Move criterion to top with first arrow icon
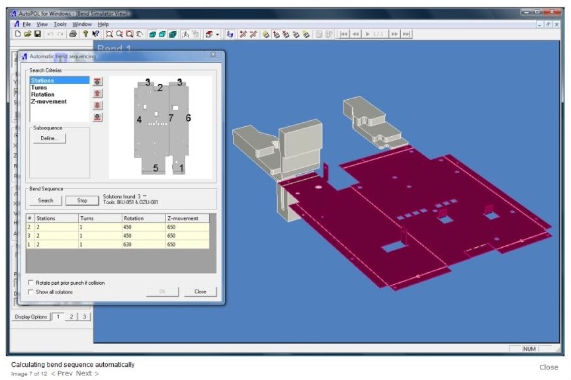571x380 pixels. [x=98, y=81]
